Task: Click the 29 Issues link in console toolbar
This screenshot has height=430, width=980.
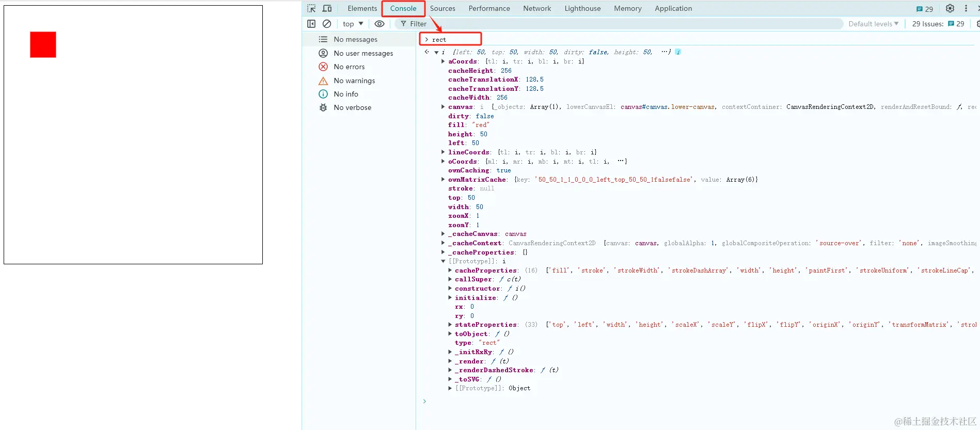Action: [938, 24]
